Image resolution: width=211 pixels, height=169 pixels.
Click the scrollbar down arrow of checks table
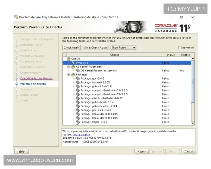193,123
